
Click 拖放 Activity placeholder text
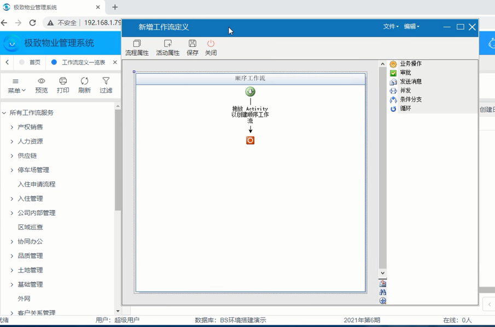coord(250,115)
